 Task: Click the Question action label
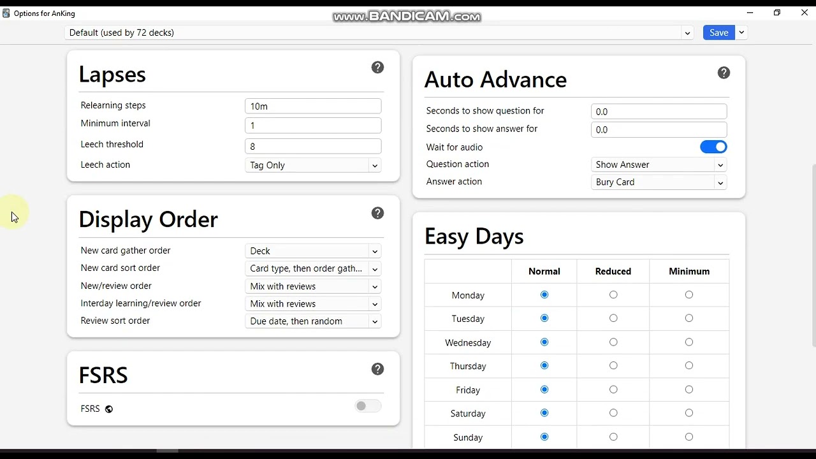coord(458,164)
